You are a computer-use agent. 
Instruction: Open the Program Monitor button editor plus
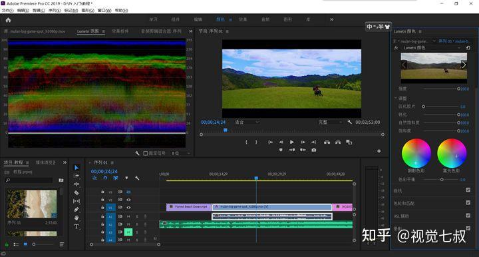[379, 151]
